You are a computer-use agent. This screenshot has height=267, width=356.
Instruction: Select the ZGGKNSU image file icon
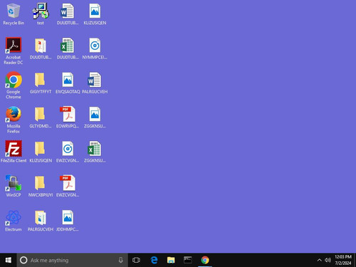95,117
